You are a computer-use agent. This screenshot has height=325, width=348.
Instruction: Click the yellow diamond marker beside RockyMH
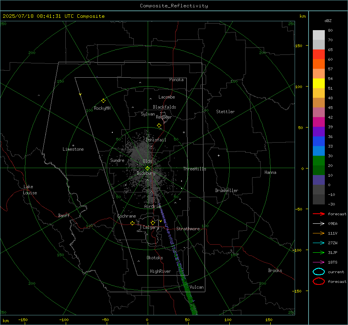103,101
